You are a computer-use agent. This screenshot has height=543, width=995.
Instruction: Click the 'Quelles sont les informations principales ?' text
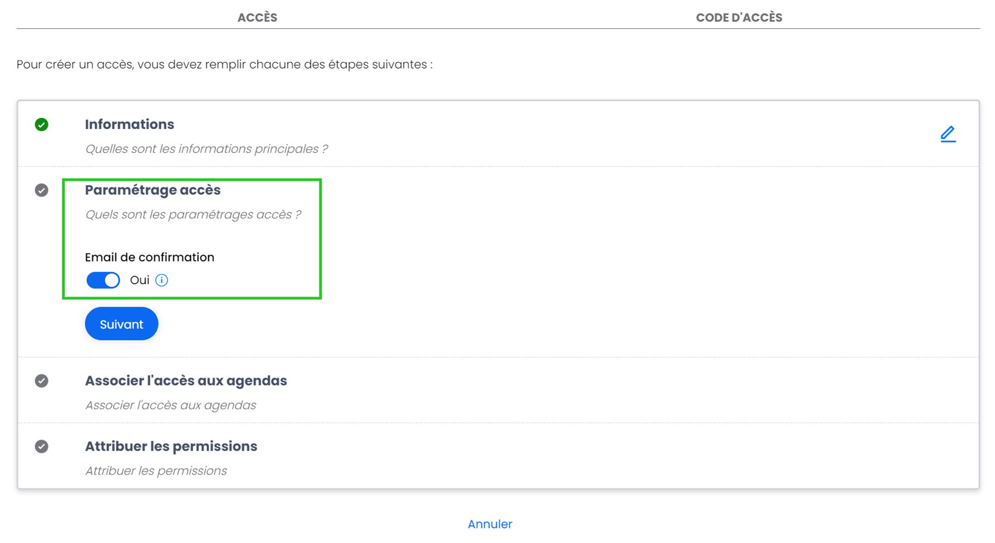[206, 149]
